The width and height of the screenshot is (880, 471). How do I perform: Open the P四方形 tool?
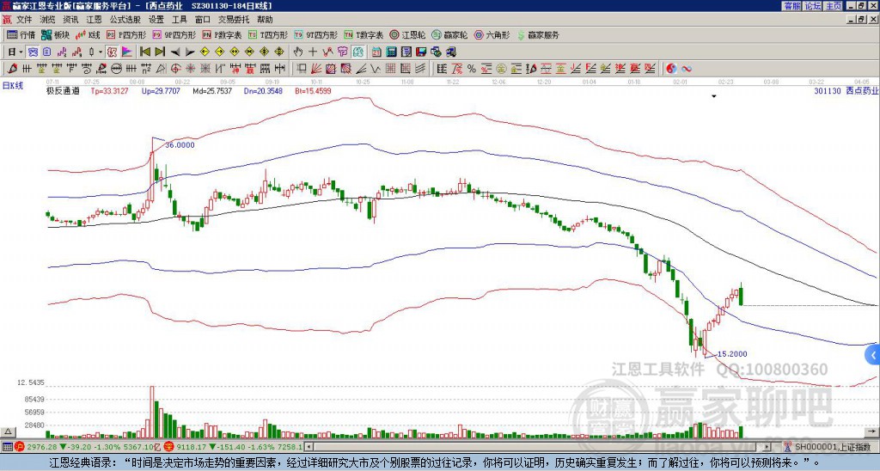tap(126, 34)
